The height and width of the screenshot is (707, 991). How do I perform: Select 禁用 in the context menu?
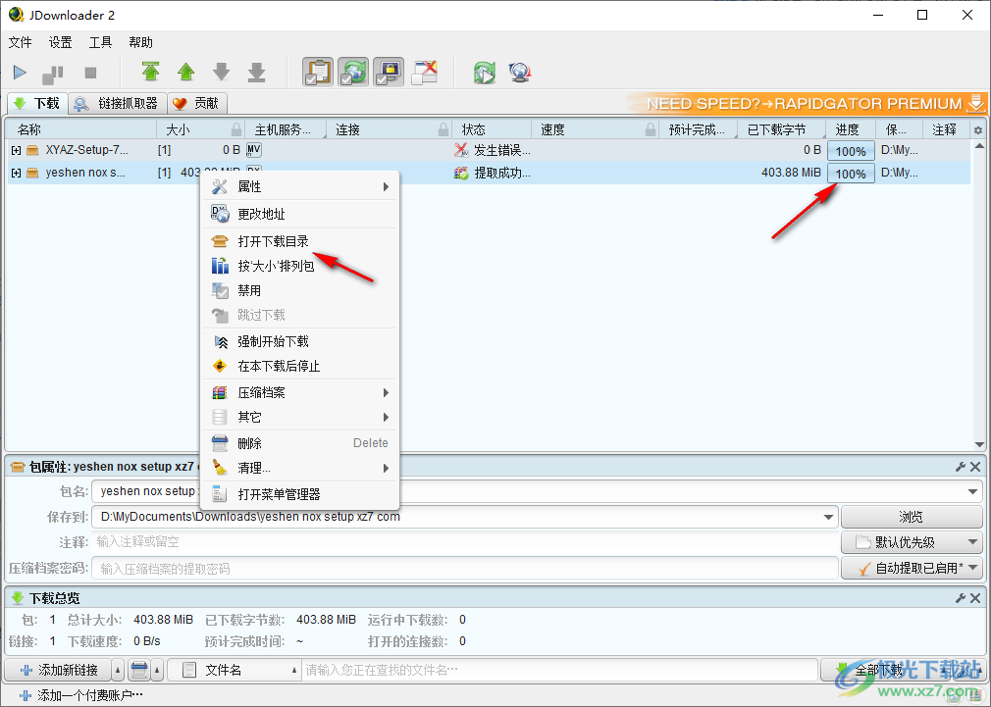(x=299, y=290)
